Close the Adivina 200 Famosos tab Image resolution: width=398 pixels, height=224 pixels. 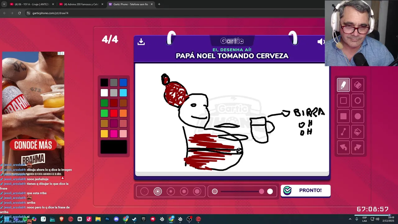tap(102, 4)
